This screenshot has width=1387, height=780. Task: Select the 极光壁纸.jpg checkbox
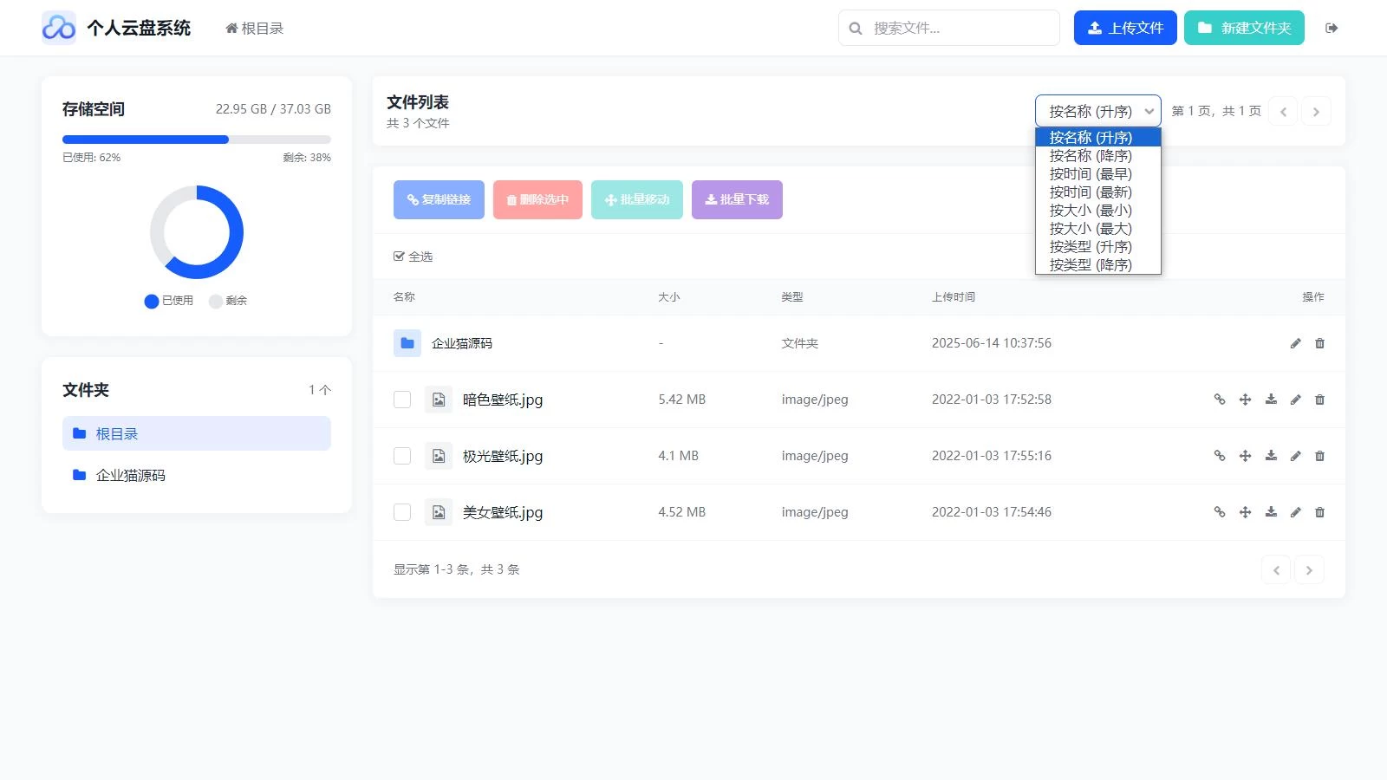(402, 456)
